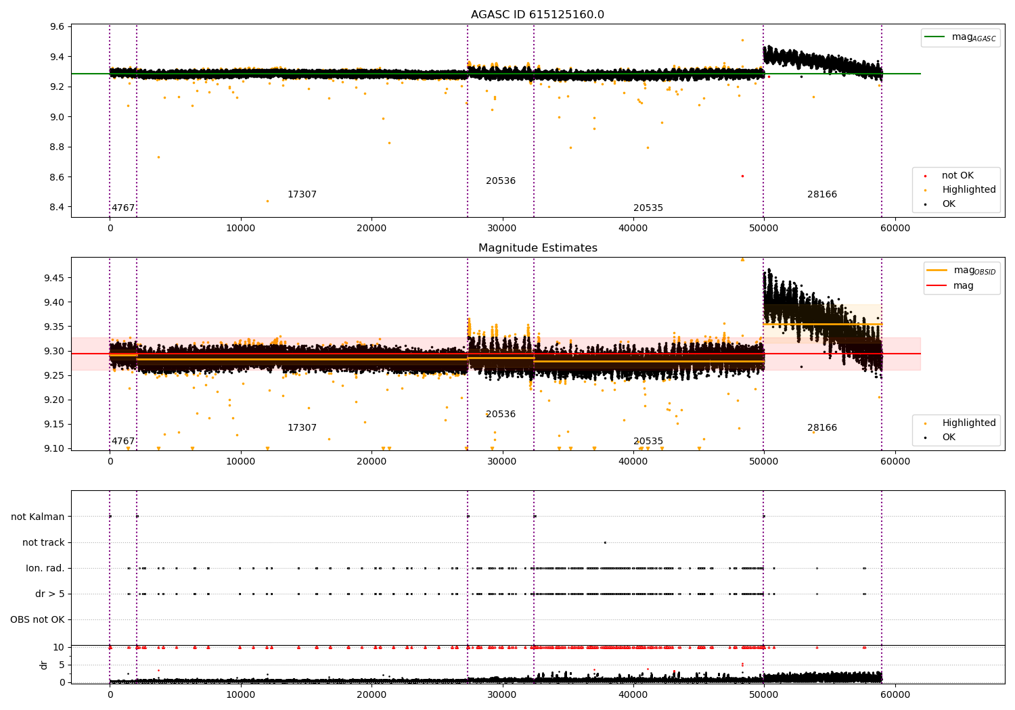The image size is (1015, 710).
Task: Click OBSID label 4767 in top plot
Action: point(123,208)
